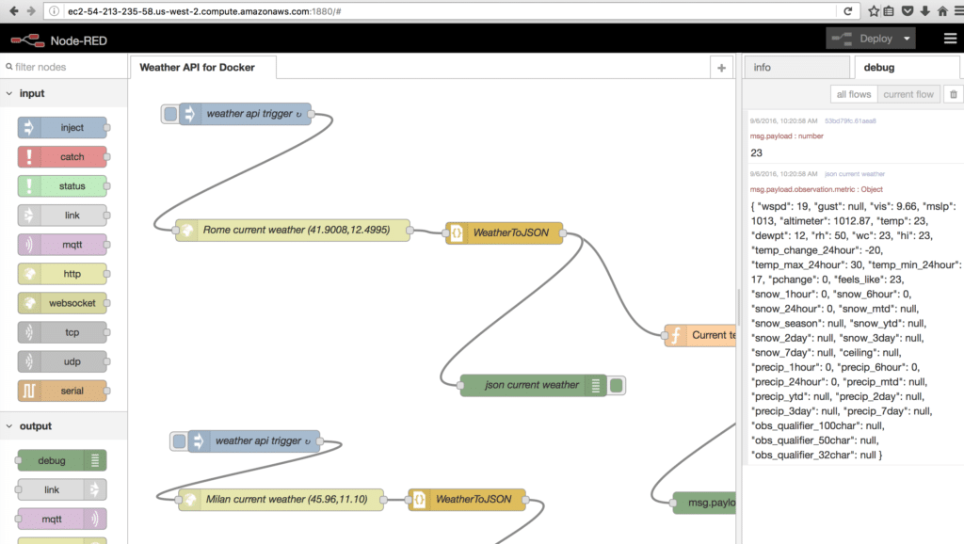Trigger the inject button wired to Milan weather
Screen dimensions: 964x544
pos(179,440)
